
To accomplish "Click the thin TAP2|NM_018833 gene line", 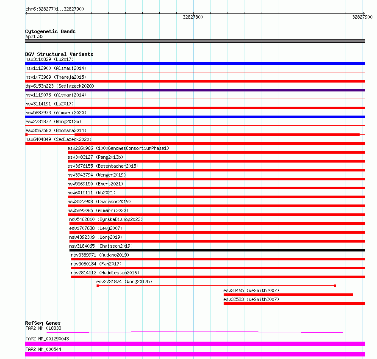I will (x=195, y=332).
